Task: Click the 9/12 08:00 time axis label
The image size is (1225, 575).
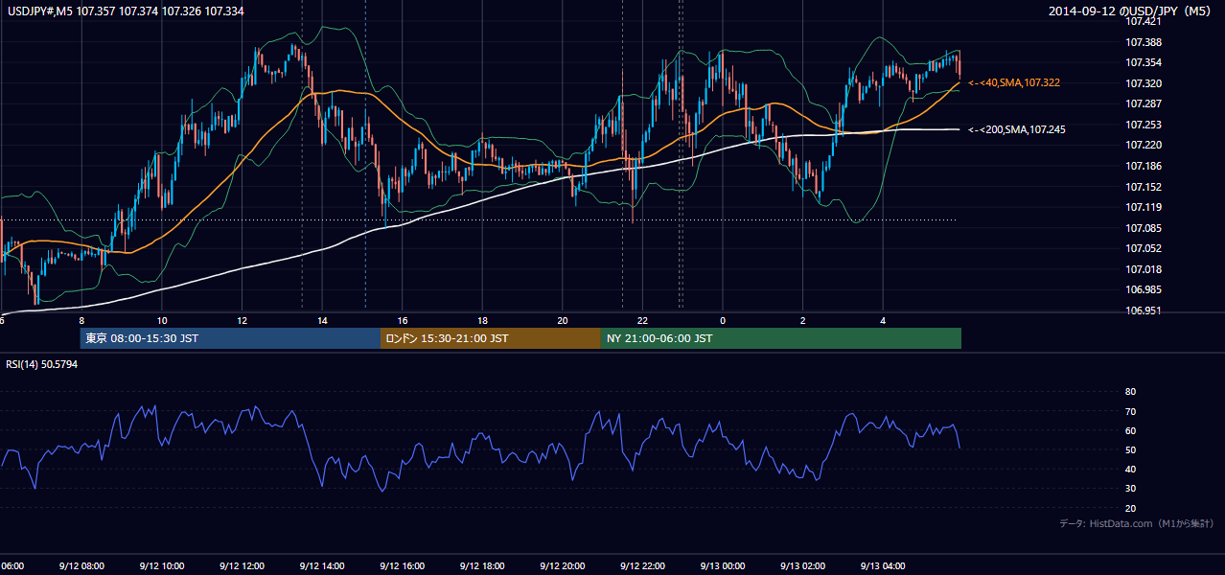Action: [x=81, y=566]
